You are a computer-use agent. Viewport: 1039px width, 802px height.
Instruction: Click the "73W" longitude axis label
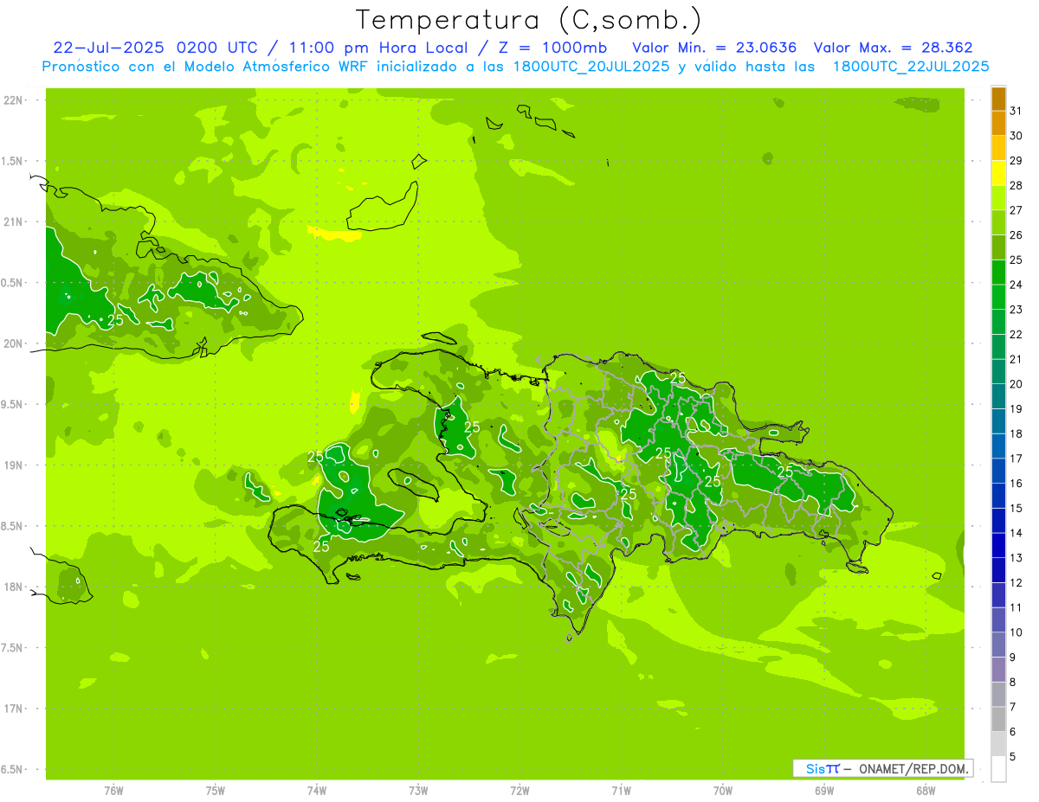tap(418, 791)
